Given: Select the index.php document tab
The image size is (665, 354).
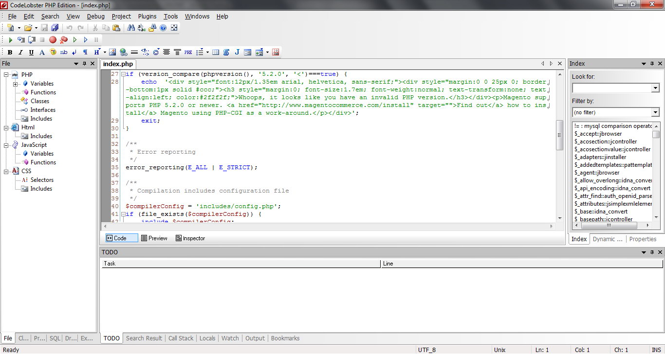Looking at the screenshot, I should tap(118, 64).
